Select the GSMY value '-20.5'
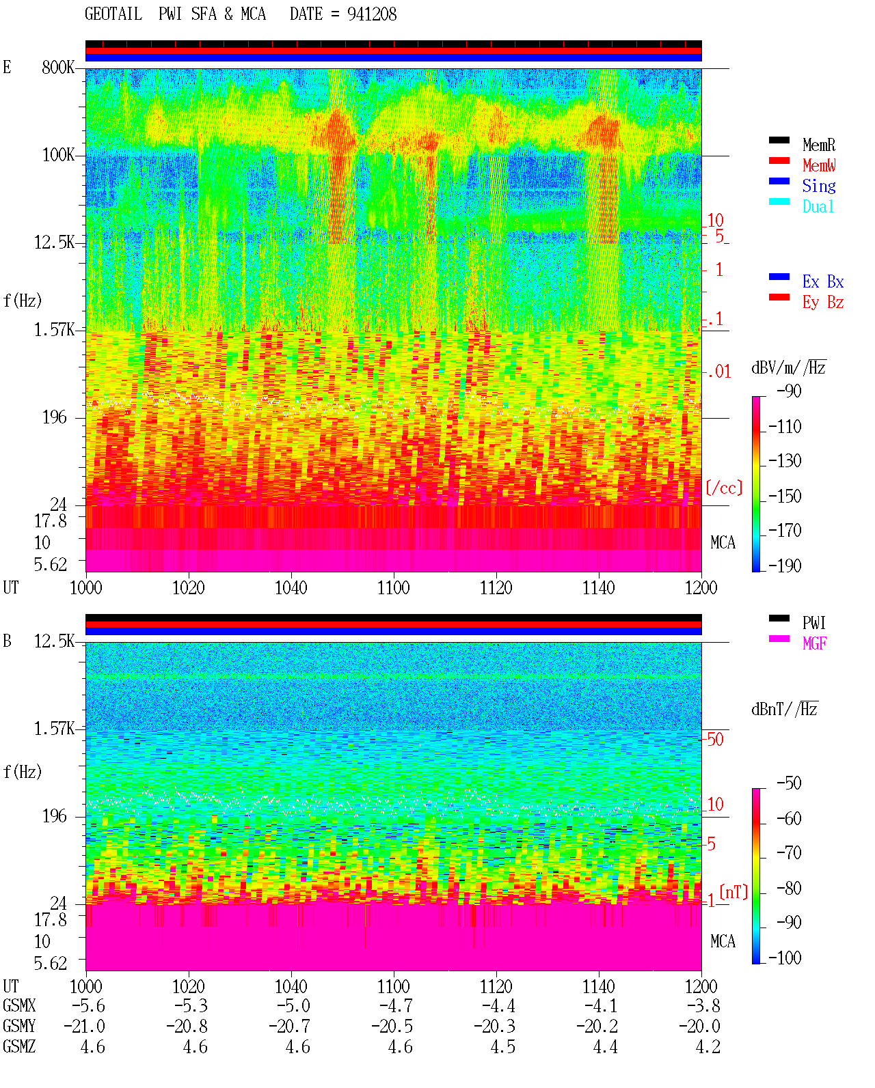875x1088 pixels. point(392,1027)
